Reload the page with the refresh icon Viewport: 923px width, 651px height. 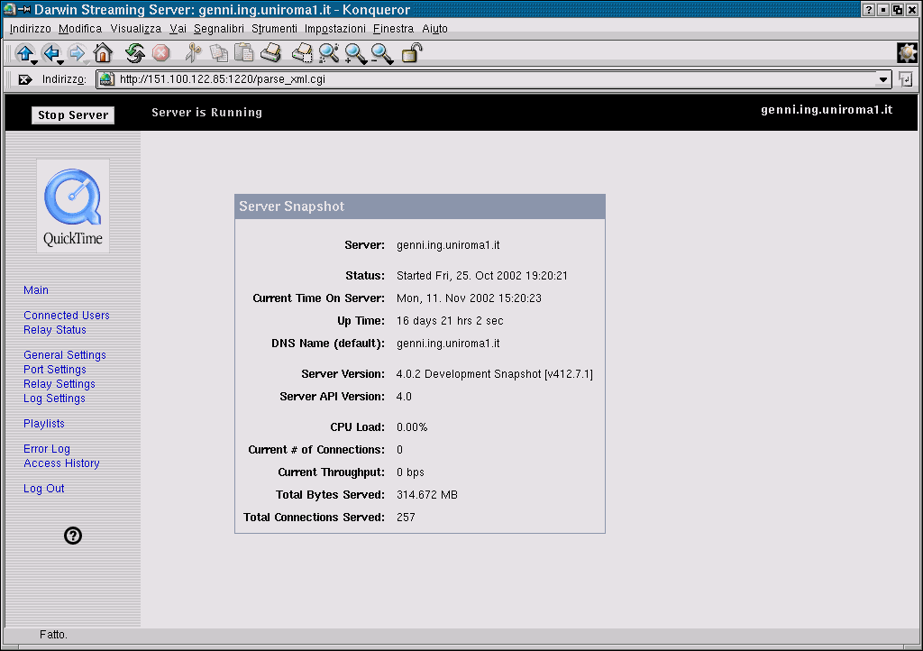[134, 53]
